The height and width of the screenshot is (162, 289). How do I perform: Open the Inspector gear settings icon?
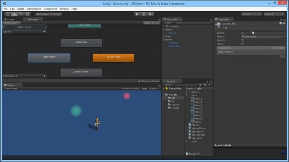[x=284, y=23]
